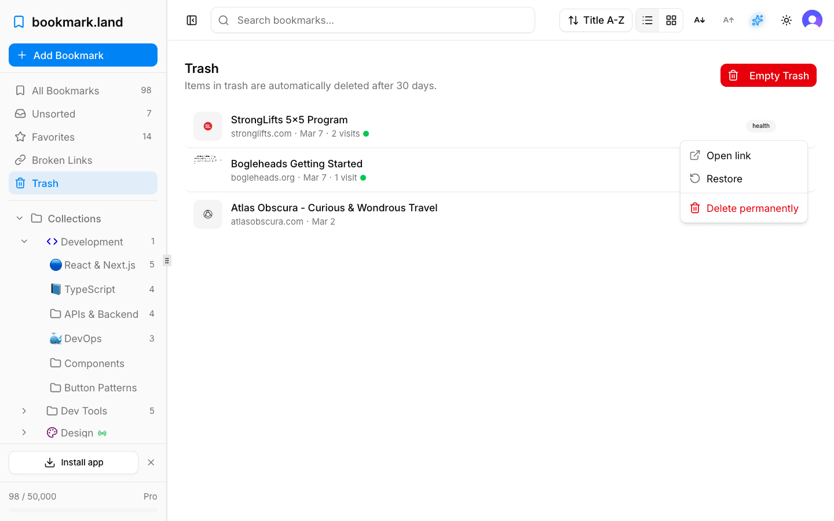Select the Trash sidebar item

tap(83, 183)
